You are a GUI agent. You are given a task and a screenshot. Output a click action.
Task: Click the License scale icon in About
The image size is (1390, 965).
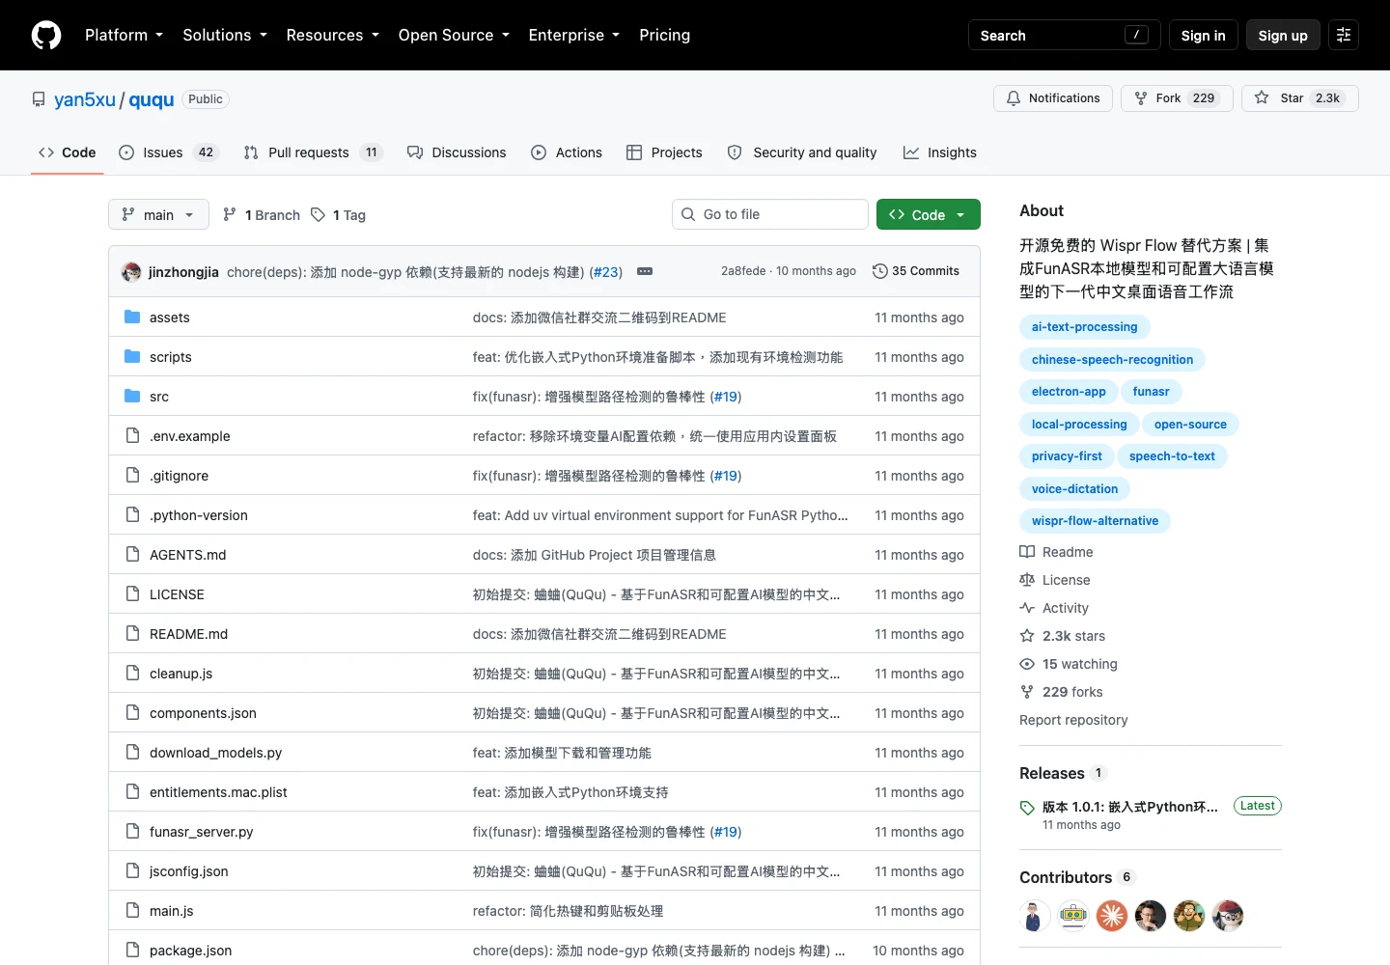pyautogui.click(x=1027, y=580)
